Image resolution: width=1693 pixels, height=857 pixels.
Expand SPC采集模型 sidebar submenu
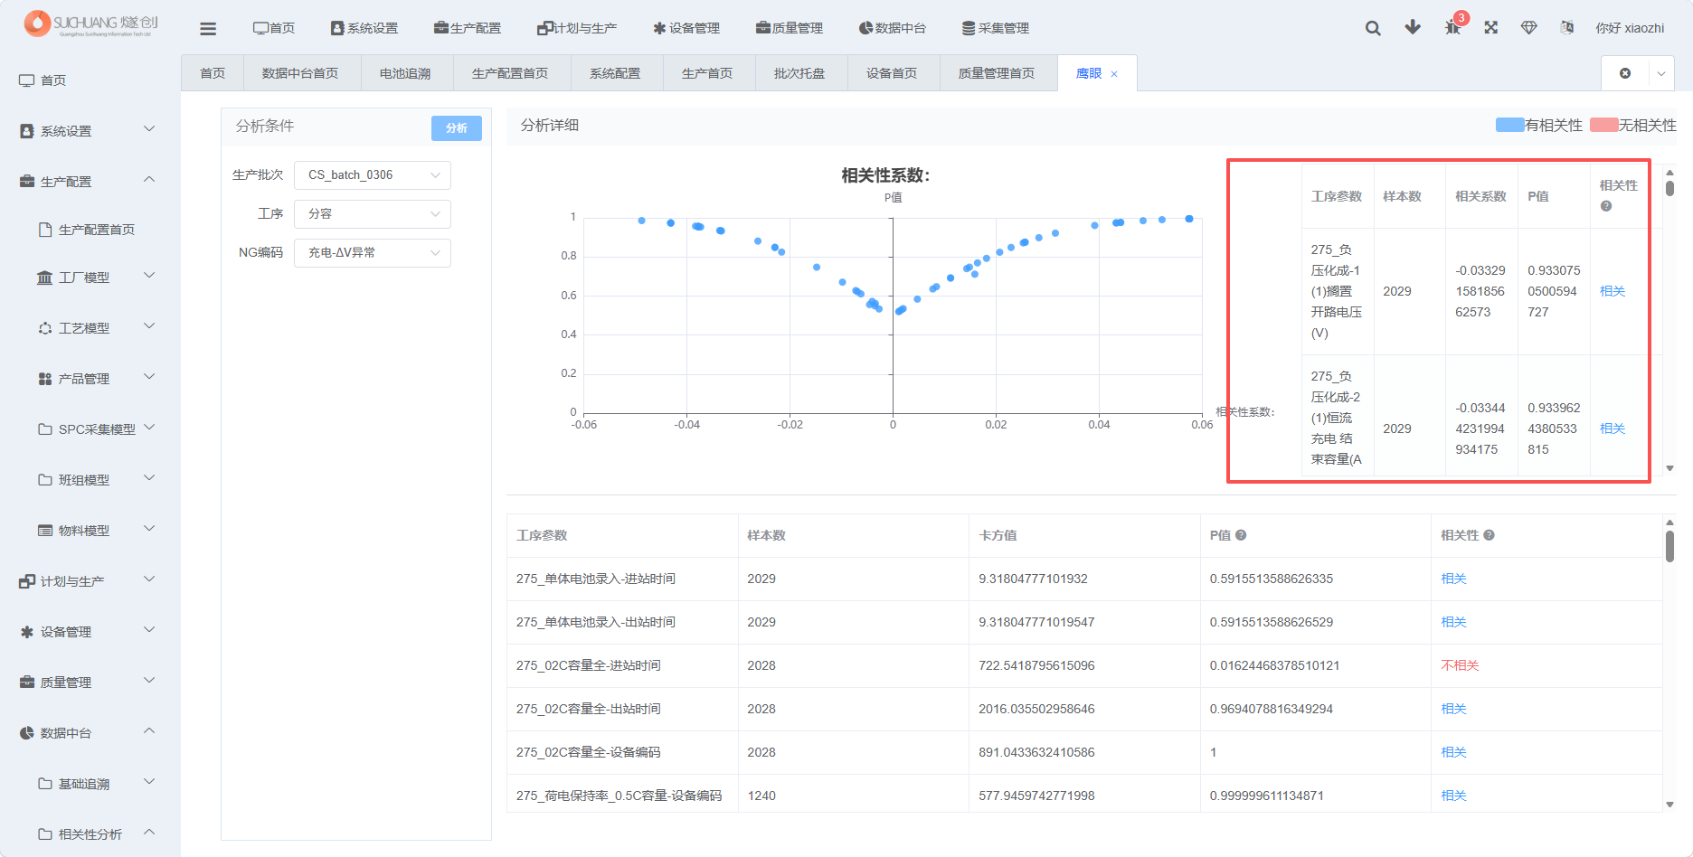[x=90, y=429]
